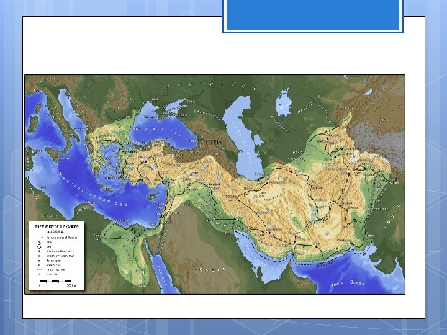
Task: Click the "IBERIA" label on the map
Action: [214, 141]
